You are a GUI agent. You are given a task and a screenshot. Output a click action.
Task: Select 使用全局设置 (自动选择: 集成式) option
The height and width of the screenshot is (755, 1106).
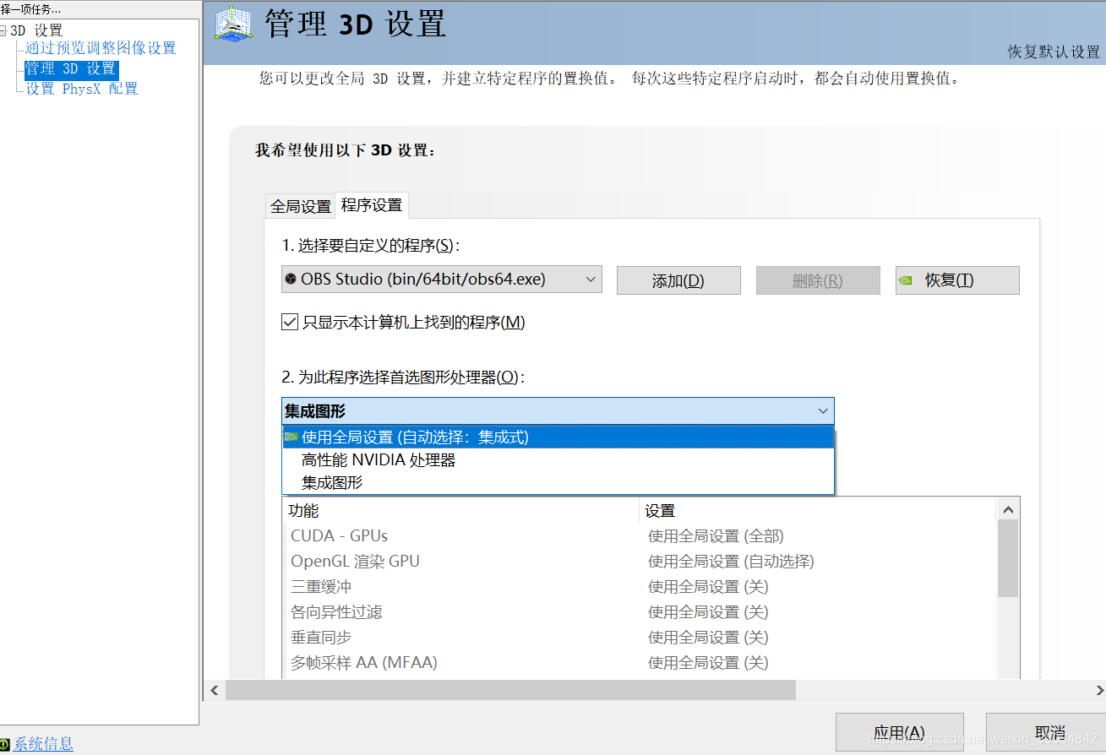click(558, 437)
